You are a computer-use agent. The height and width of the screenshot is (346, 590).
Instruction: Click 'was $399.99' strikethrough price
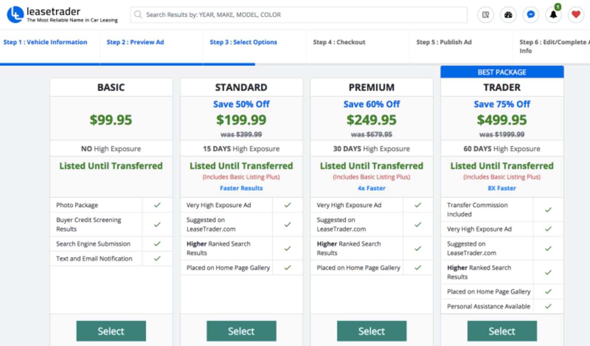point(241,135)
